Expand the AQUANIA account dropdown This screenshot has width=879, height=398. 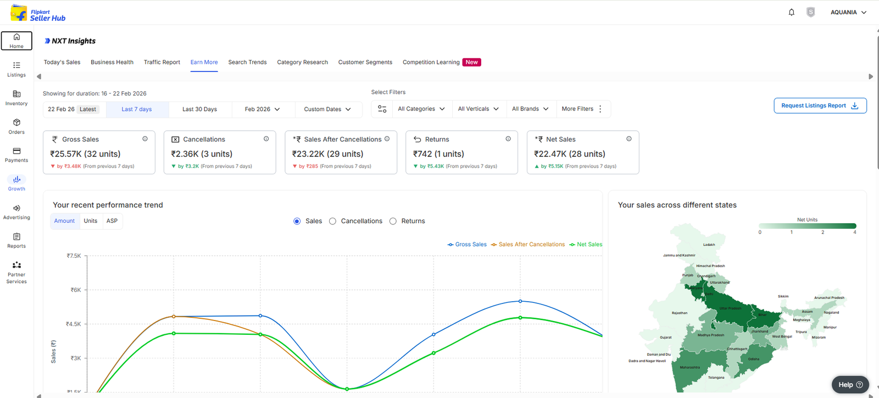(x=848, y=12)
